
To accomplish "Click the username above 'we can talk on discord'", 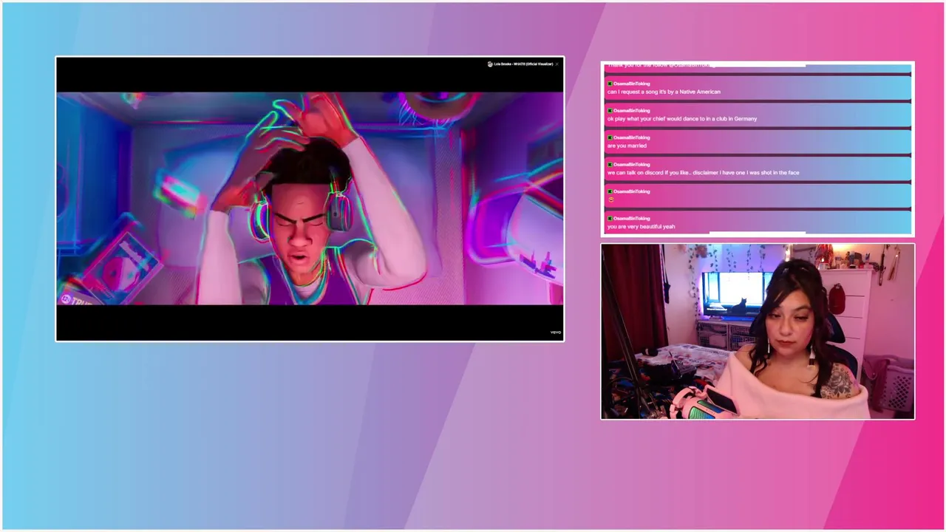I will click(x=631, y=165).
